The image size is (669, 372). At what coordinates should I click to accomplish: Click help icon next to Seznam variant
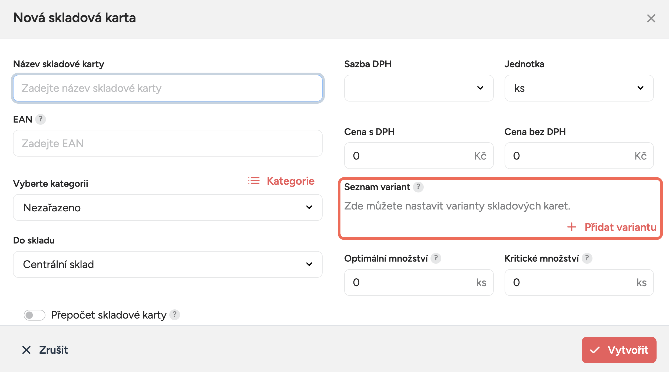(x=418, y=187)
